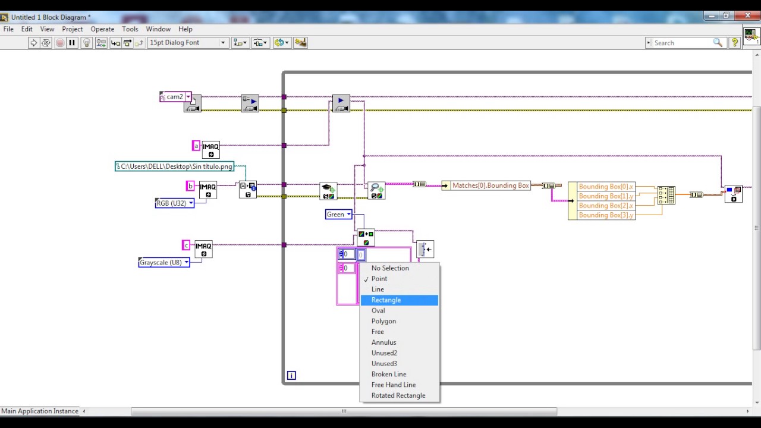
Task: Choose No Selection from the popup list
Action: coord(400,268)
